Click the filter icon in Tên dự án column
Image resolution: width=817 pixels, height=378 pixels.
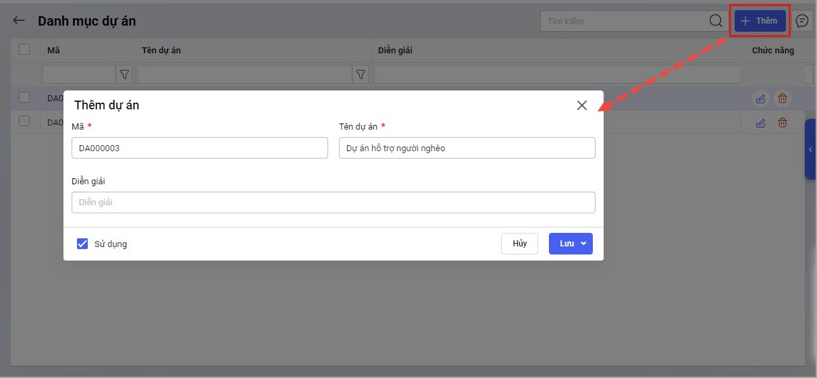tap(361, 74)
